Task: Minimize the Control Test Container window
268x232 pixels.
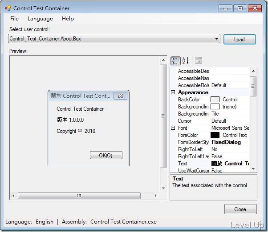Action: tap(225, 8)
